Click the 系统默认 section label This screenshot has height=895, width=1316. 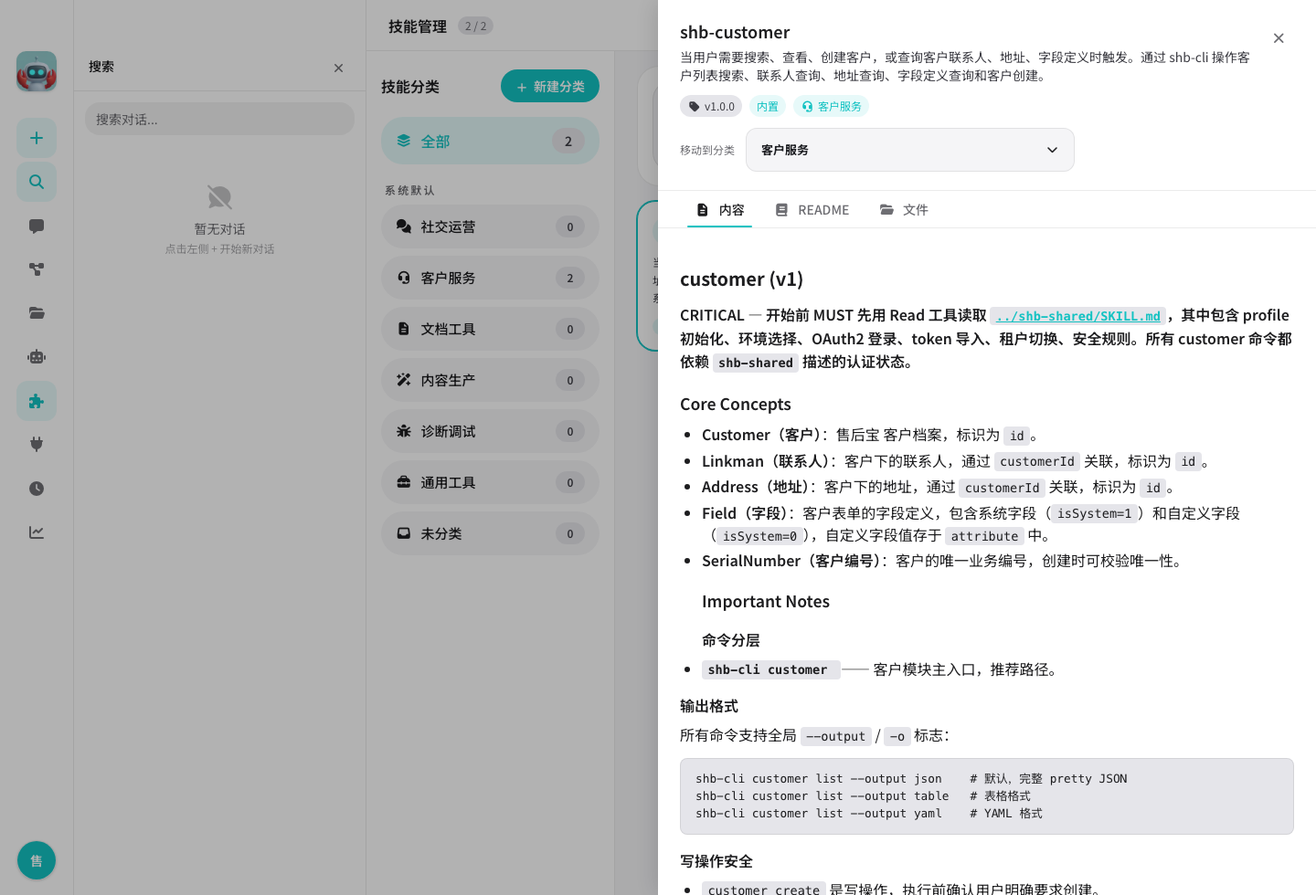tap(410, 190)
